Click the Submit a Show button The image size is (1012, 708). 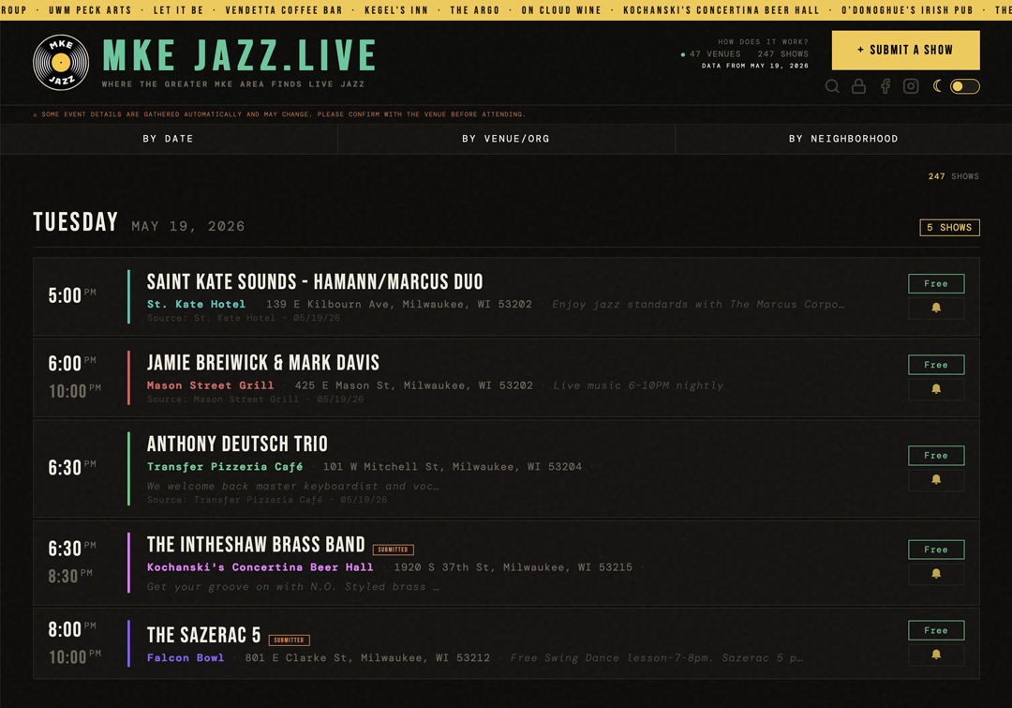(905, 50)
